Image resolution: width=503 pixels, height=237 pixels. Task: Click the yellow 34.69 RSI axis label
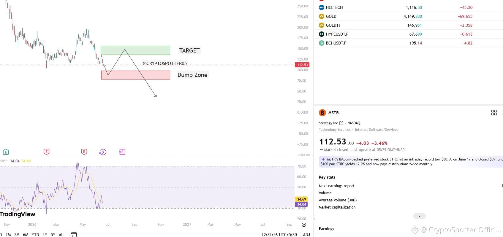302,199
